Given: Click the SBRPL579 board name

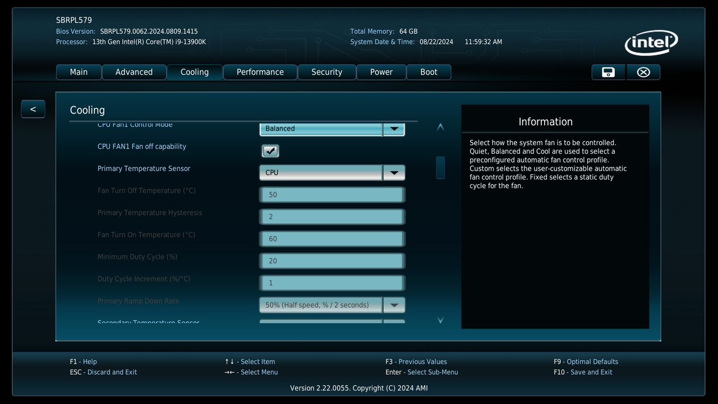Looking at the screenshot, I should click(74, 20).
